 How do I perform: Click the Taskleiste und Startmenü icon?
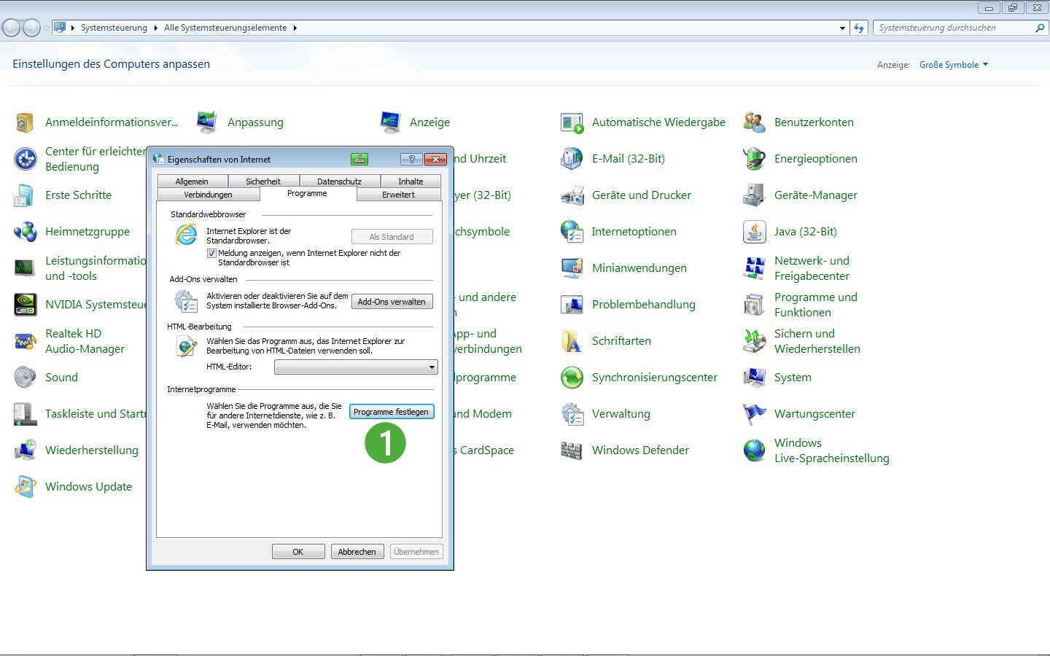[x=25, y=414]
